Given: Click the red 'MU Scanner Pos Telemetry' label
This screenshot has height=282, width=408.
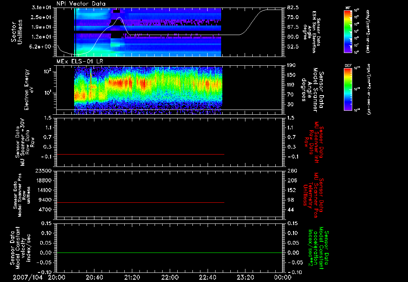Looking at the screenshot, I should click(x=313, y=195).
